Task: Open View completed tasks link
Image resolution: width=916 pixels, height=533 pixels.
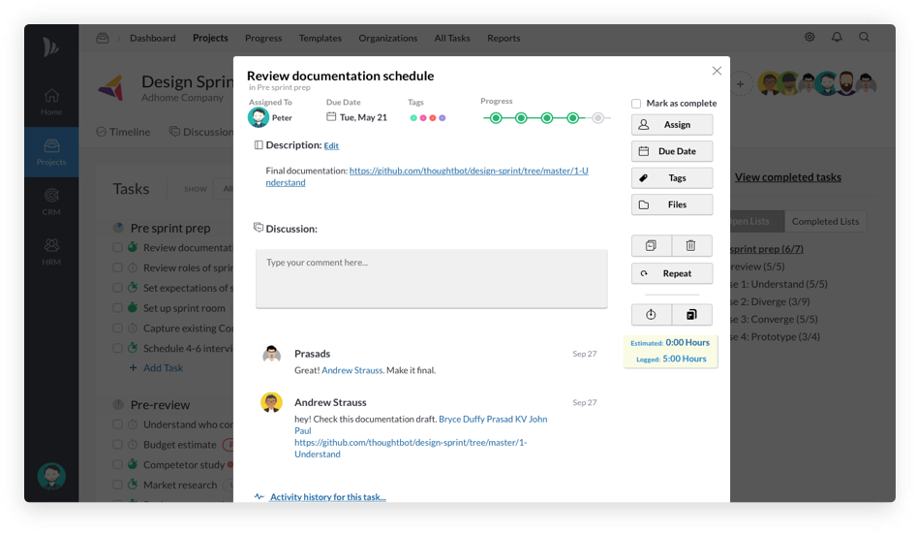Action: (788, 177)
